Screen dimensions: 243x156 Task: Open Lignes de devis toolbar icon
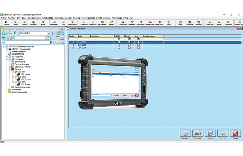[x=73, y=23]
